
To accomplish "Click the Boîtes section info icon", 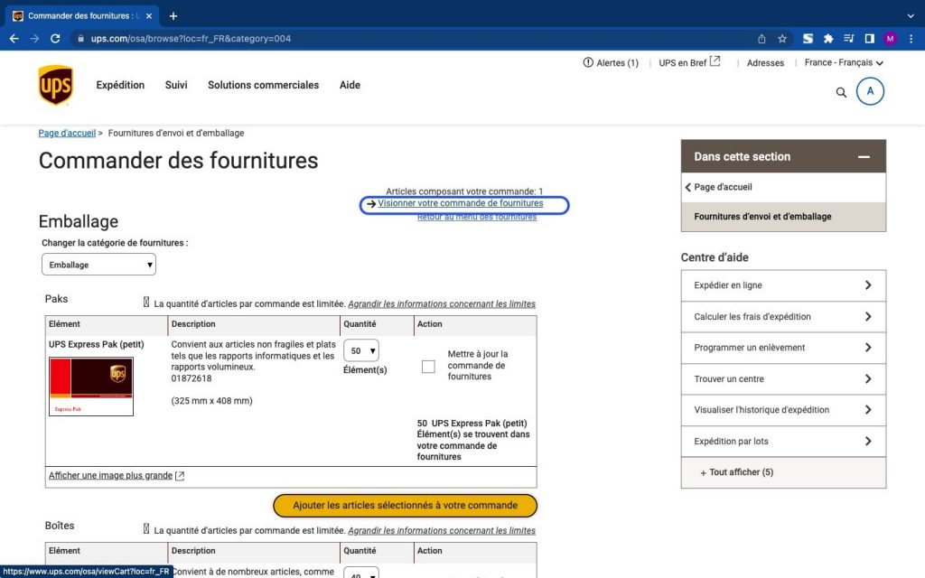I will [x=146, y=528].
